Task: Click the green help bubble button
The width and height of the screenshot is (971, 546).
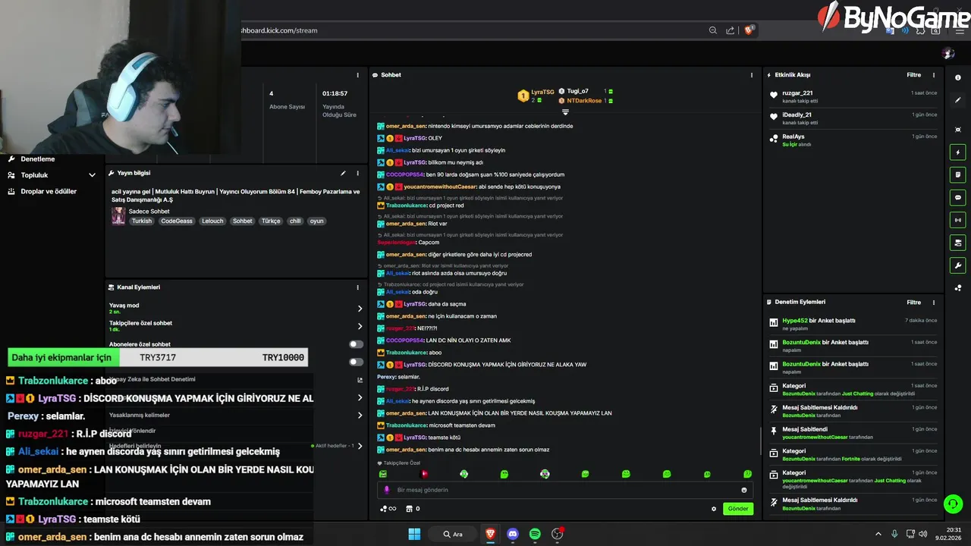Action: [x=954, y=503]
